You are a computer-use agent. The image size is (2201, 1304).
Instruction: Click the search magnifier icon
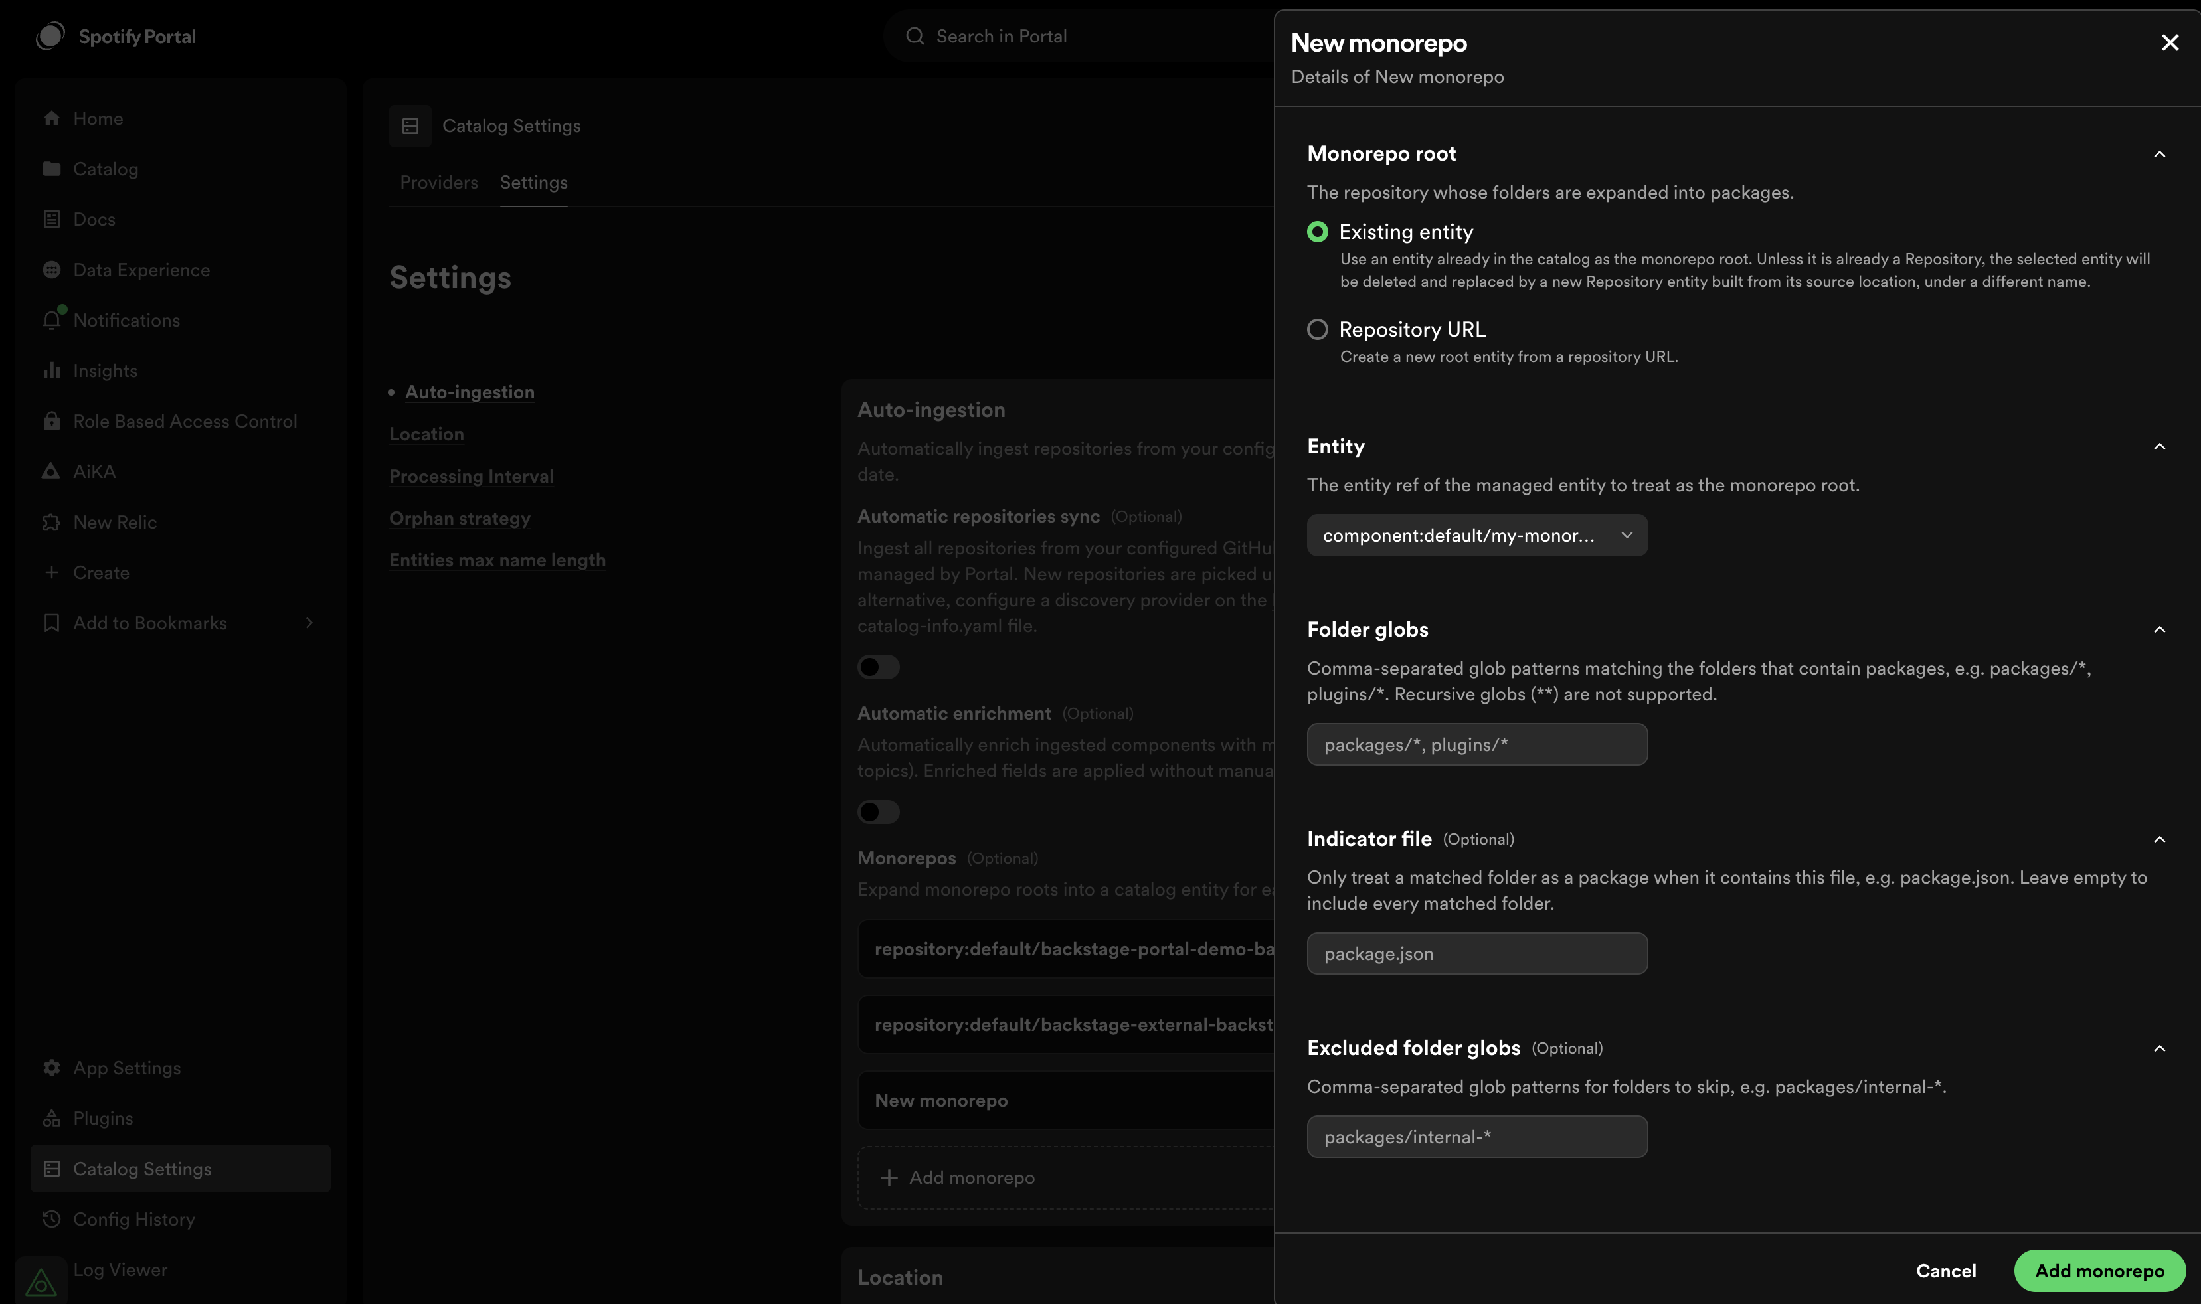pyautogui.click(x=915, y=36)
